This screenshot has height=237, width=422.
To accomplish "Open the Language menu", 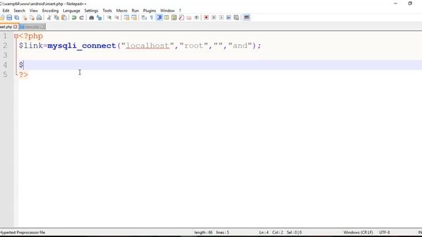I will [x=71, y=11].
